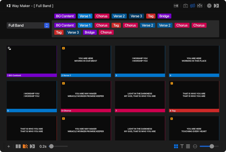Click the split columns icon in header
226x152 pixels.
click(x=200, y=6)
